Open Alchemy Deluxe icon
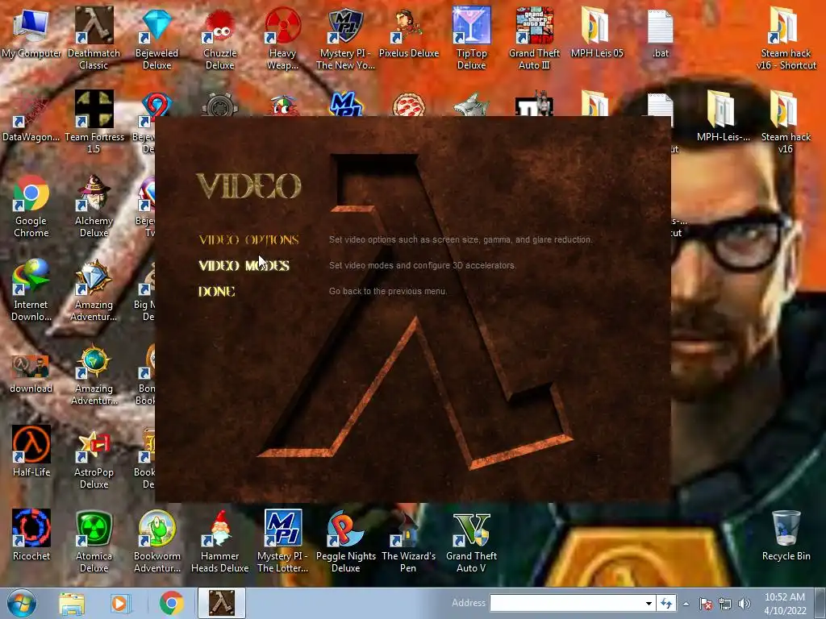This screenshot has width=826, height=619. tap(94, 206)
